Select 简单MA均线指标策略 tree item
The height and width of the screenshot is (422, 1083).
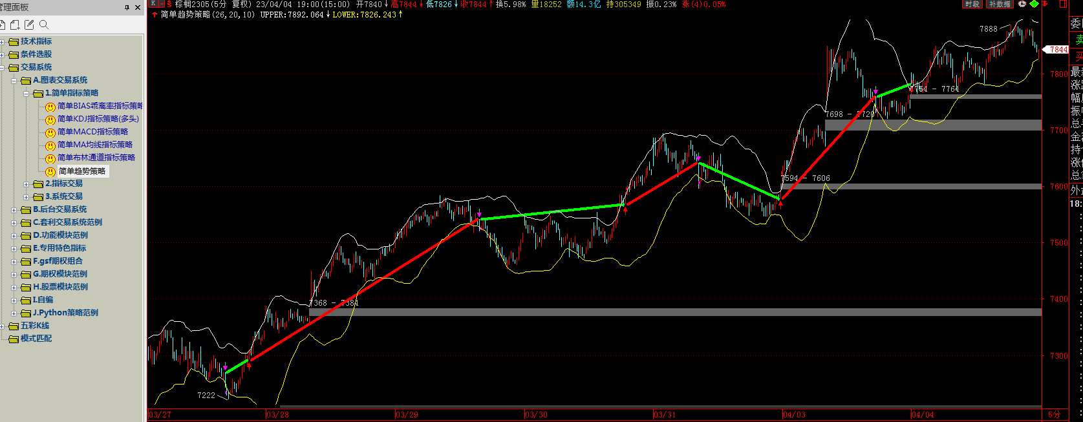click(x=95, y=145)
